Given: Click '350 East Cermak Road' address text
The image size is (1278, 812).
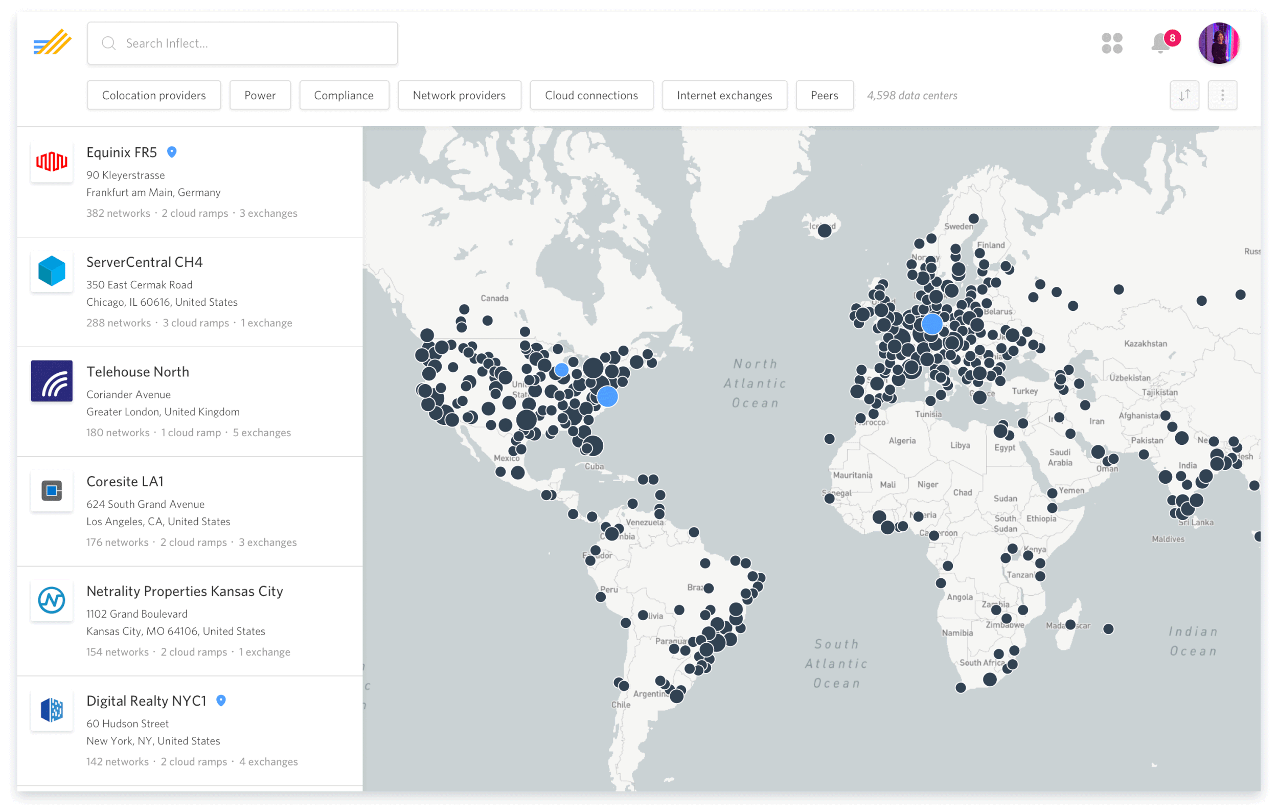Looking at the screenshot, I should pos(140,285).
